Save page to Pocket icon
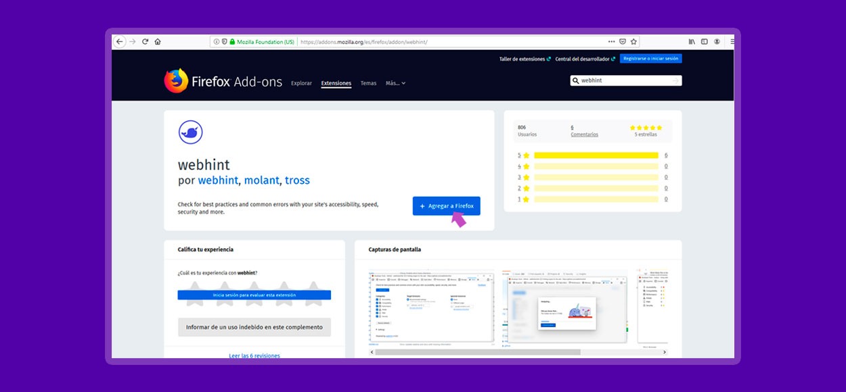The width and height of the screenshot is (846, 392). (x=623, y=42)
